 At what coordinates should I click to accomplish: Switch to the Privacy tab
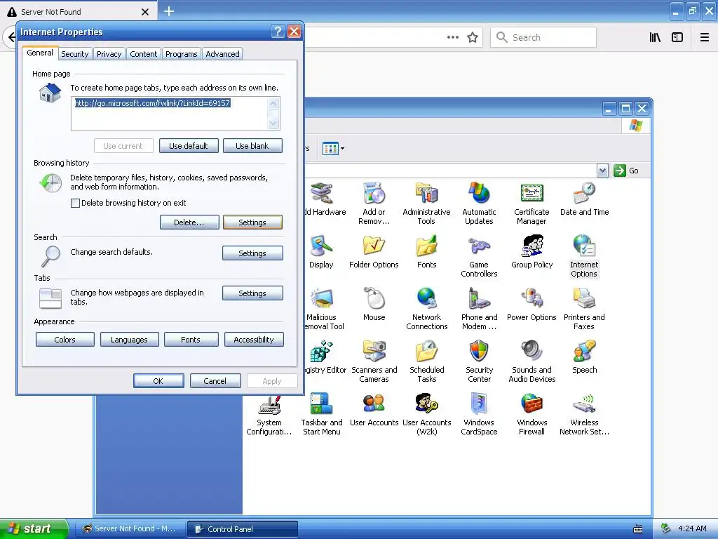(109, 53)
